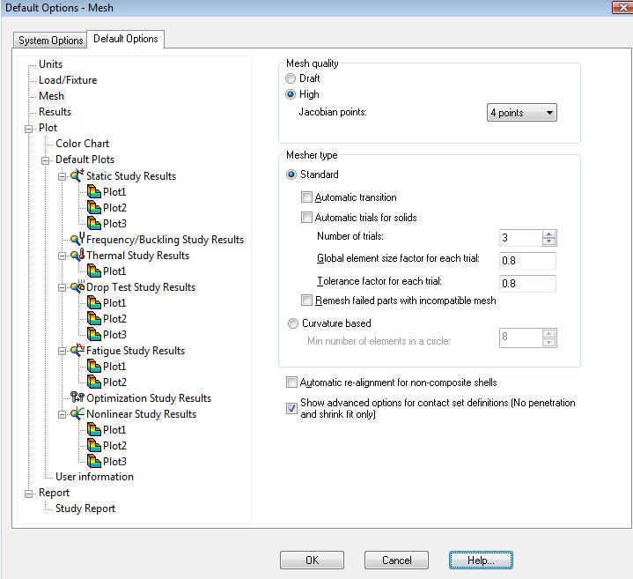Click the Plot2 icon under Drop Test Study Results

coord(94,318)
